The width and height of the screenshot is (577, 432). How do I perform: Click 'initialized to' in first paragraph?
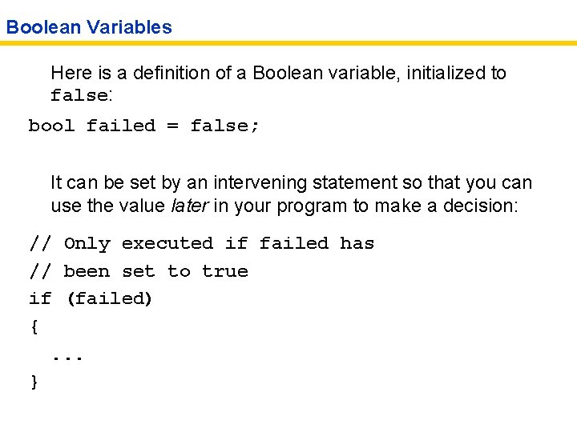click(x=456, y=73)
